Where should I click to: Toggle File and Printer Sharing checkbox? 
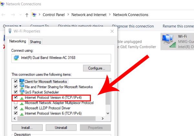coord(16,87)
